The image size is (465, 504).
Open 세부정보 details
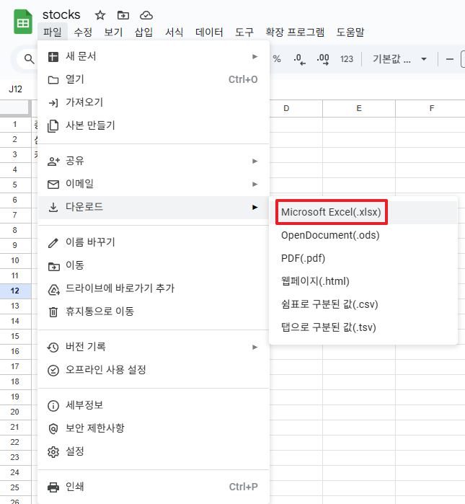click(154, 405)
